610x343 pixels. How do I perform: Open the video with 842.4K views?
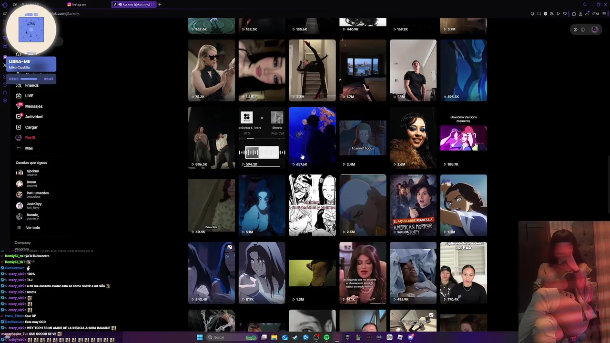click(x=211, y=273)
